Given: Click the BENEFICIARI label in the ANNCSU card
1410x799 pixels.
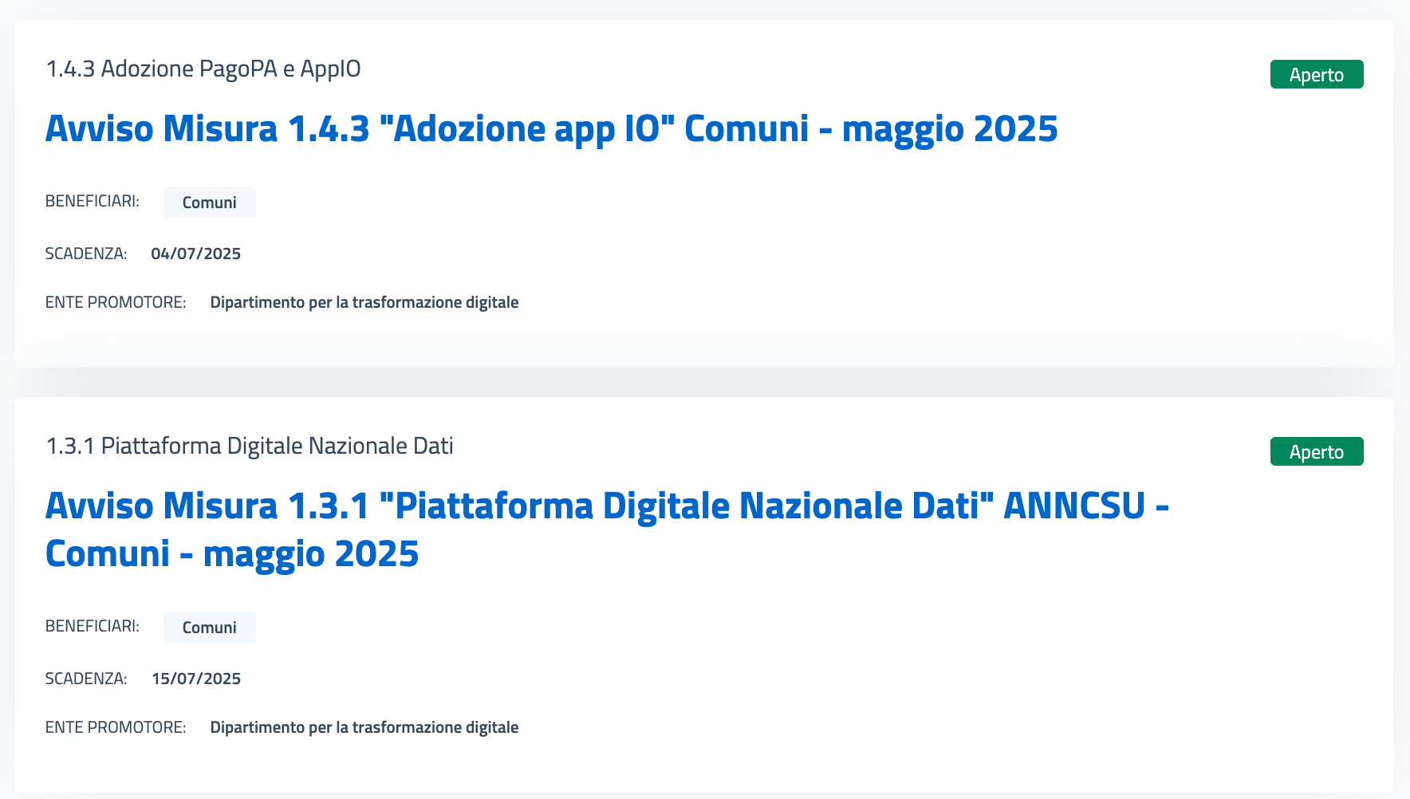Looking at the screenshot, I should tap(93, 626).
